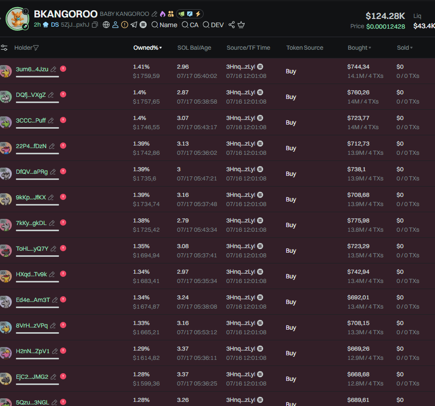Open source 3Hnq...zLyl in 3um6...4Jzu row
The height and width of the screenshot is (406, 435).
click(241, 67)
